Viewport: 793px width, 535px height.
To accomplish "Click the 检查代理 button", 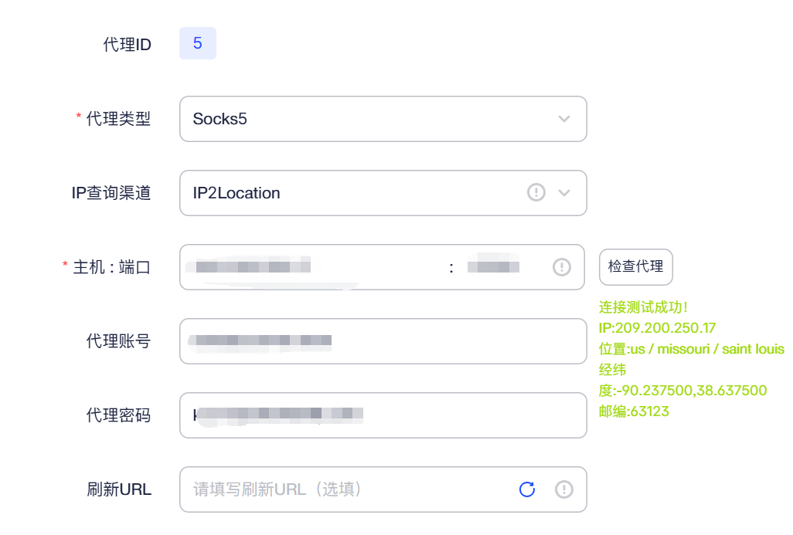I will coord(636,267).
